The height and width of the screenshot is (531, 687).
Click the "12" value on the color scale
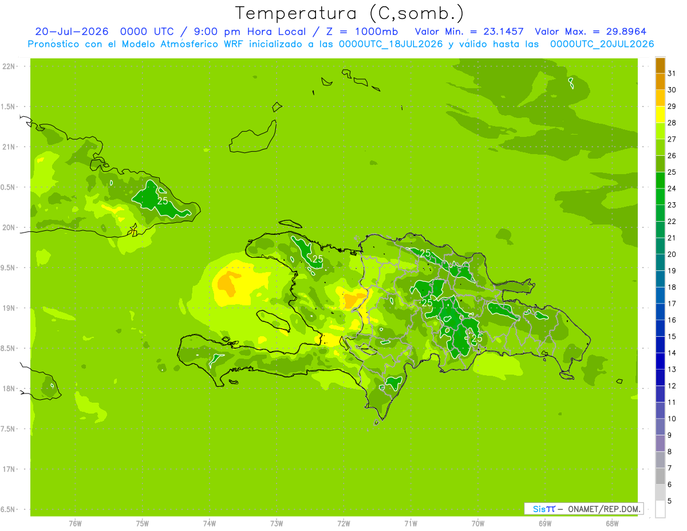[672, 386]
